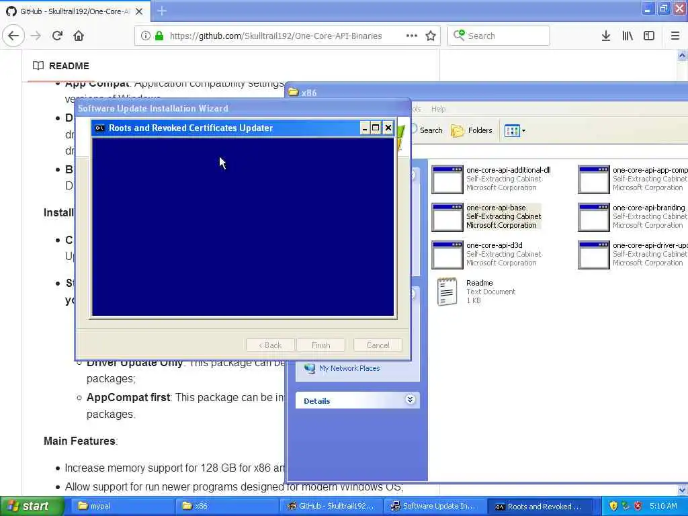Select the Readme text document icon
This screenshot has width=688, height=516.
(x=447, y=292)
